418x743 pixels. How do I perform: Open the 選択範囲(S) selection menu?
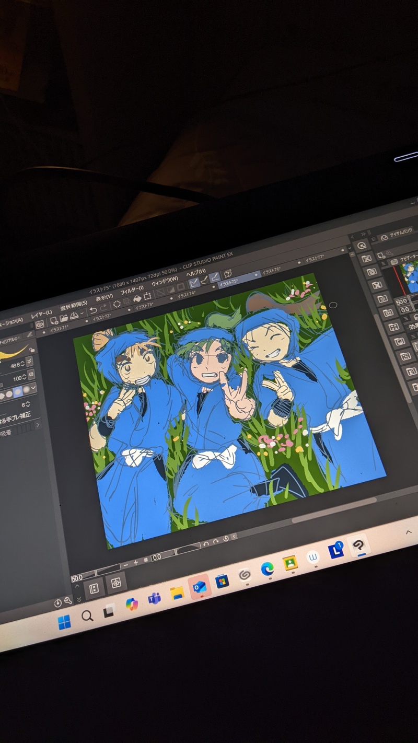tap(73, 305)
